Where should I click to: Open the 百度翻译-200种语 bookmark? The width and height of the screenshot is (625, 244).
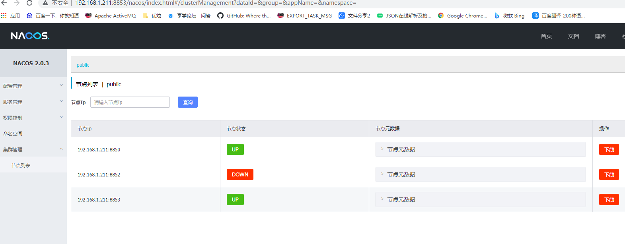point(559,15)
